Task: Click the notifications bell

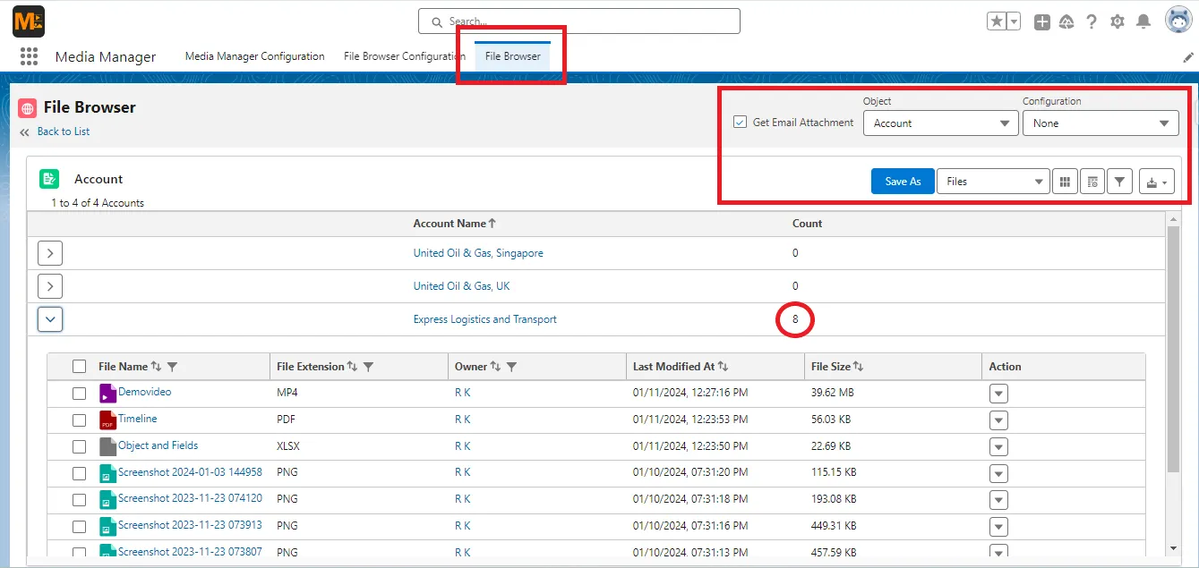Action: pyautogui.click(x=1143, y=21)
